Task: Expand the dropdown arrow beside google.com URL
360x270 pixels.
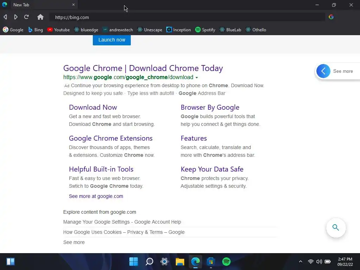Action: 197,78
